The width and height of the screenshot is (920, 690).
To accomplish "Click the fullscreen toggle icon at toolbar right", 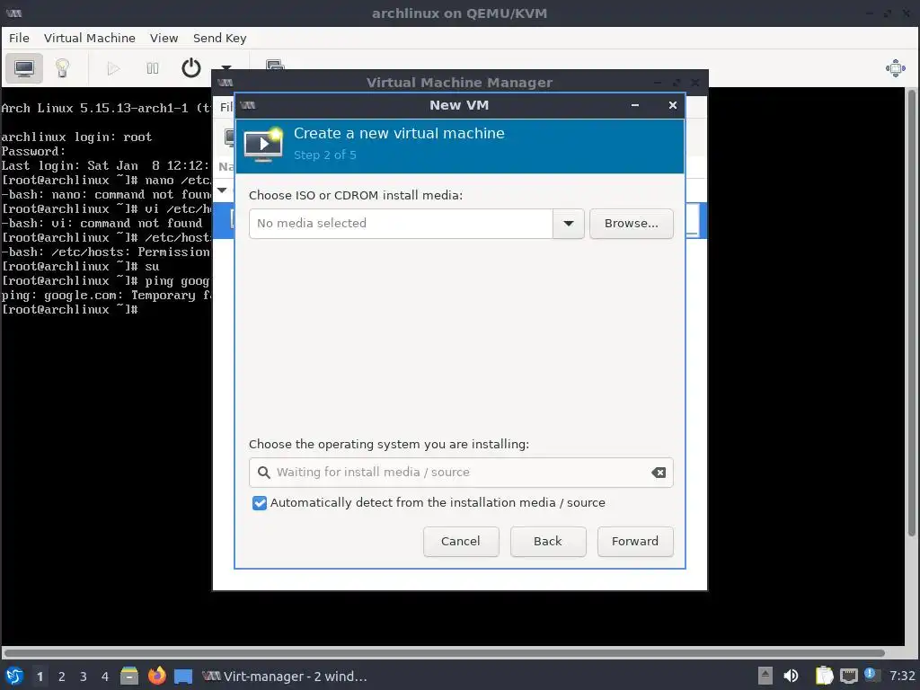I will click(896, 68).
